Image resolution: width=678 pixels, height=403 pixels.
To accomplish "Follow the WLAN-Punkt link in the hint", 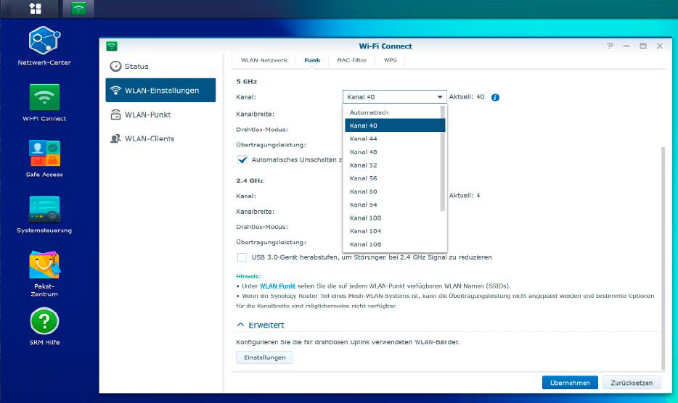I will 277,286.
